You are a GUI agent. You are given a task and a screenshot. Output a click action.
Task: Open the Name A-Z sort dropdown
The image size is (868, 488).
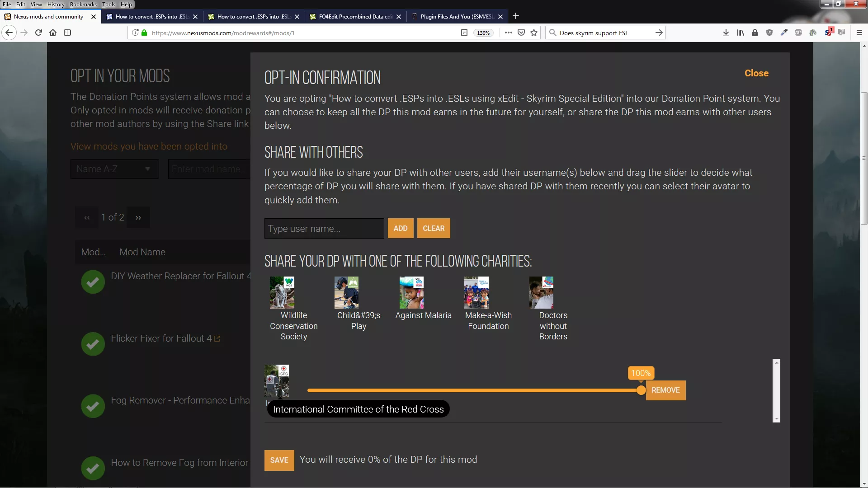(114, 169)
